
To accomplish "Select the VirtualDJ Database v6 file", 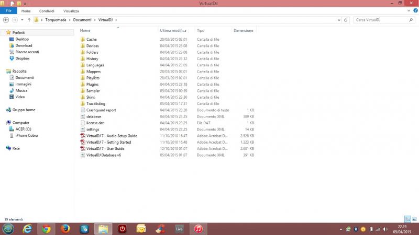I will pyautogui.click(x=103, y=155).
